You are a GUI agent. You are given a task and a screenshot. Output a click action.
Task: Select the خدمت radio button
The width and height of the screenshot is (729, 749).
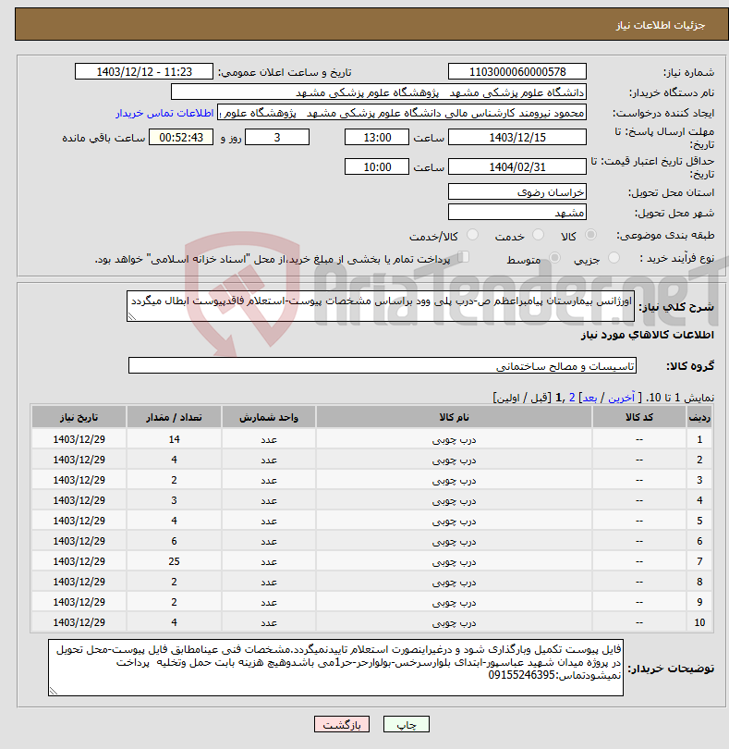pyautogui.click(x=538, y=235)
